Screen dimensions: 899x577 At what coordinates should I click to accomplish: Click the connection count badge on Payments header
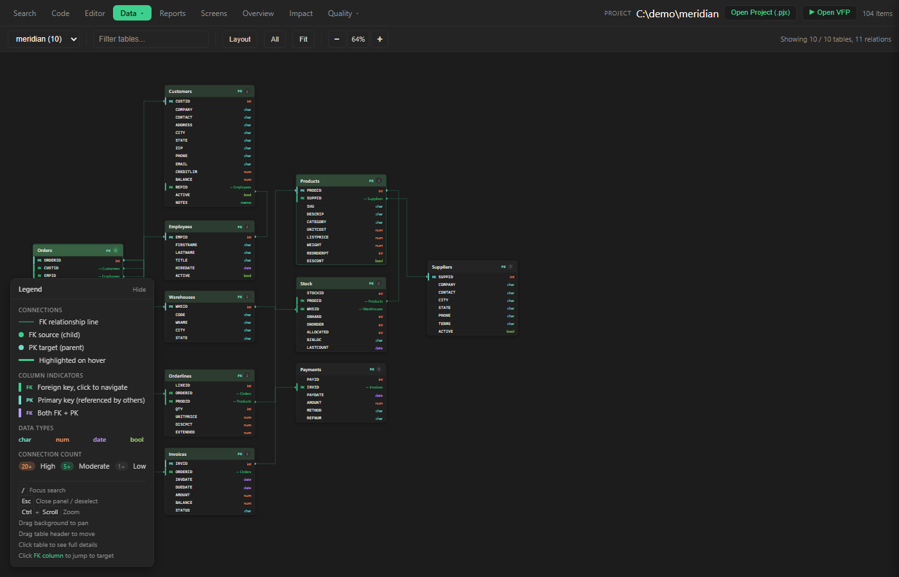(379, 369)
